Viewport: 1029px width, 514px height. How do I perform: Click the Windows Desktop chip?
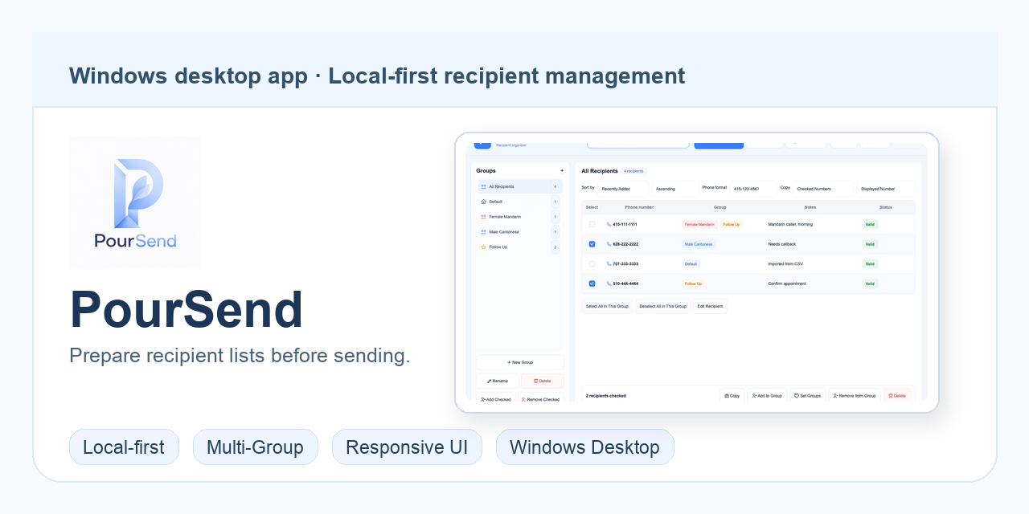point(584,447)
